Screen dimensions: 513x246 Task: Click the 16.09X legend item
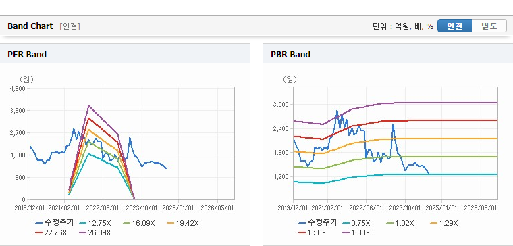coord(139,223)
